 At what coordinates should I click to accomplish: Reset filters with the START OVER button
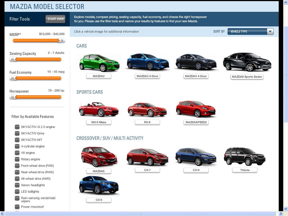[55, 19]
